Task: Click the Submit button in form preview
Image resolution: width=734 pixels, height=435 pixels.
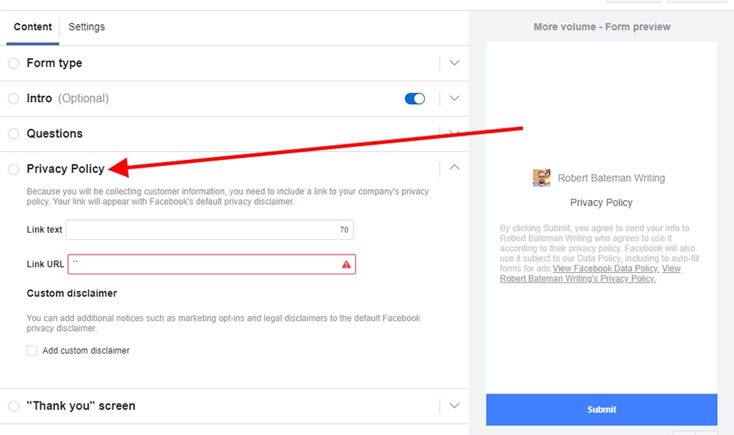Action: [x=602, y=410]
